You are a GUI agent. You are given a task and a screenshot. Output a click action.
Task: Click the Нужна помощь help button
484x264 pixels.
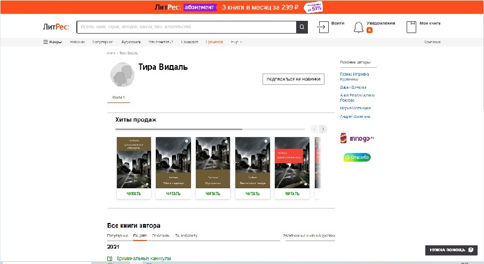pyautogui.click(x=451, y=250)
